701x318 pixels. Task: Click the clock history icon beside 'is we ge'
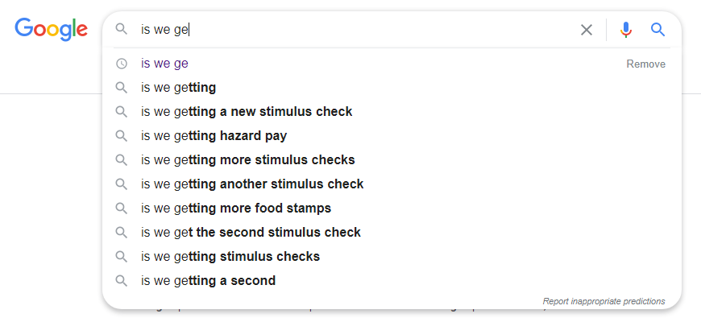click(x=122, y=64)
